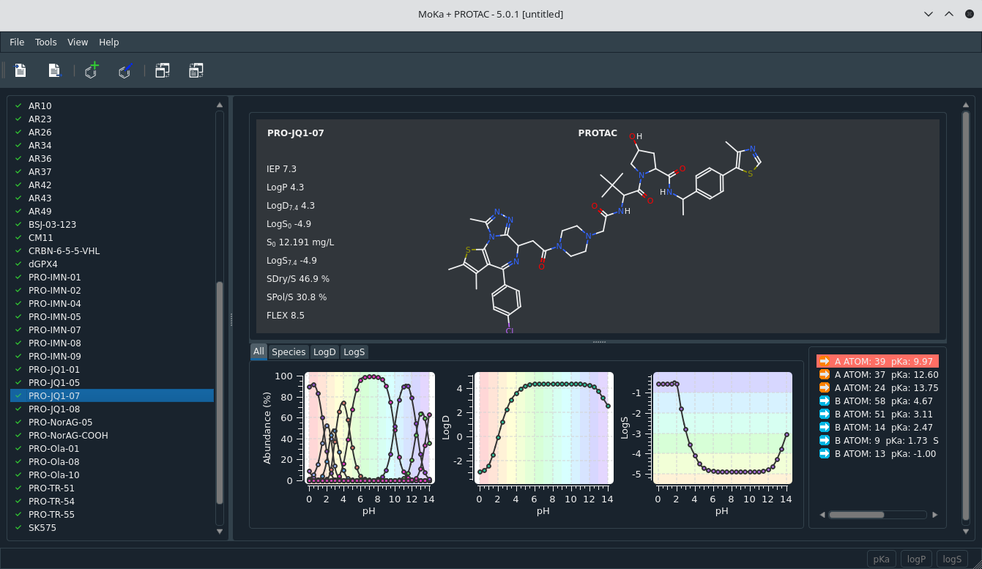Switch to the Species tab
982x569 pixels.
(289, 352)
